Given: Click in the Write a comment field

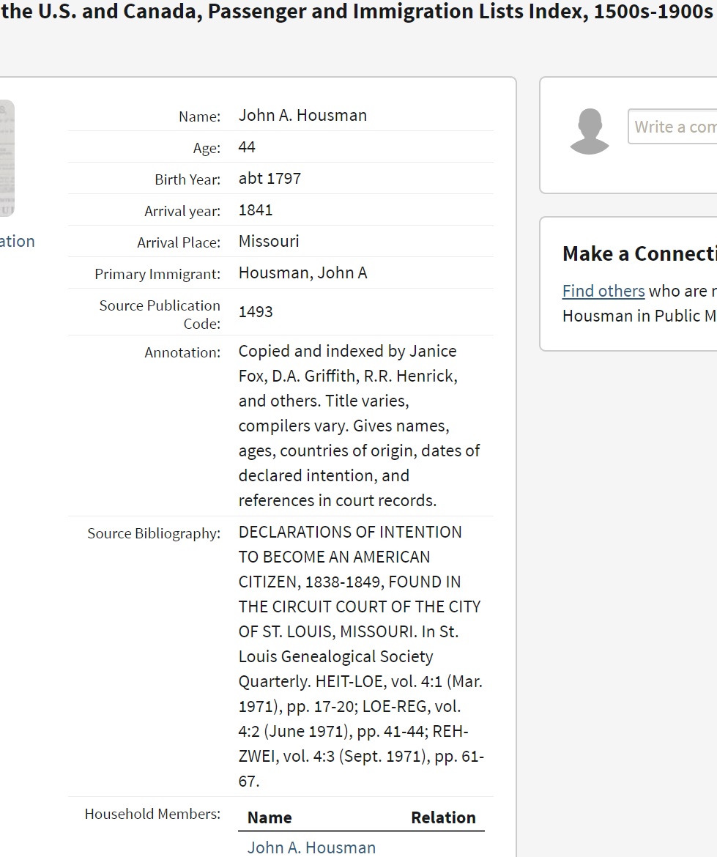Looking at the screenshot, I should pyautogui.click(x=672, y=127).
